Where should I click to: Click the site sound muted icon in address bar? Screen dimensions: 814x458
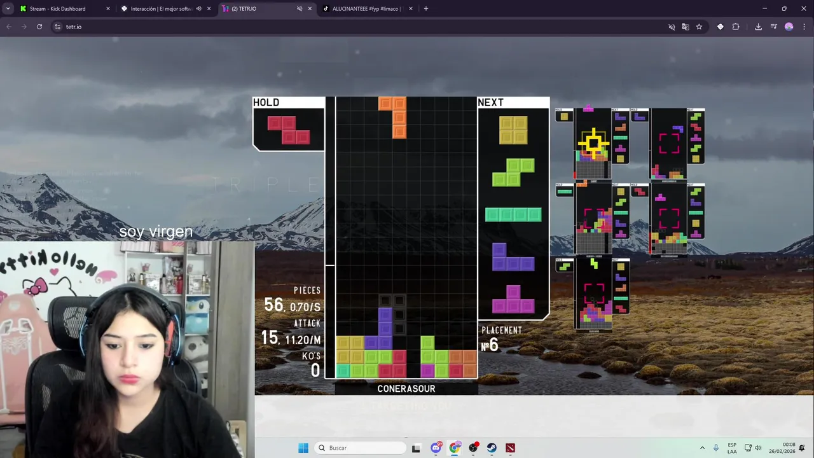[x=672, y=27]
